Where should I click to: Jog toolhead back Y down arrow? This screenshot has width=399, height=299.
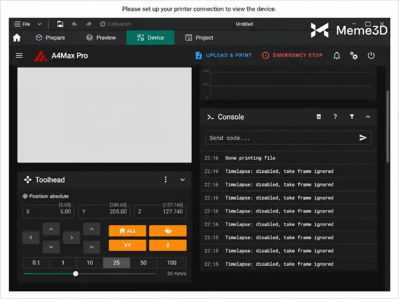[51, 247]
